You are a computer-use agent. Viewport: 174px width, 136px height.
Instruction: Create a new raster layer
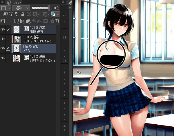[16, 21]
